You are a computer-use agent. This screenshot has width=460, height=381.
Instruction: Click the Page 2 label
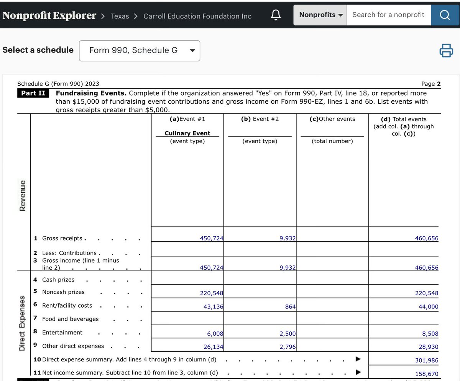(x=431, y=84)
